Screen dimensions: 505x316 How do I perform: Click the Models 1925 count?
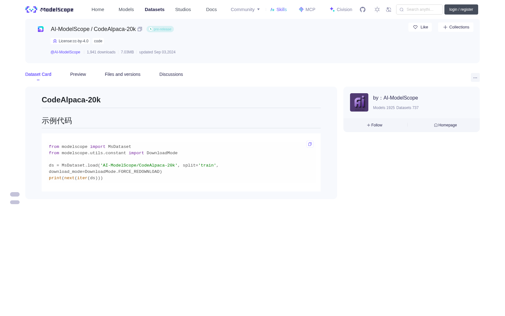(384, 108)
